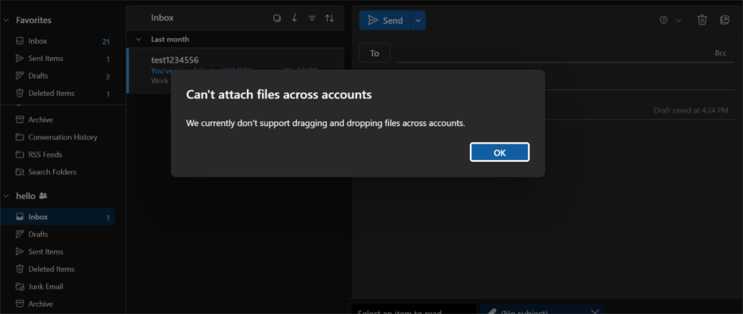743x314 pixels.
Task: Click the down-arrow jump icon in Inbox header
Action: coord(295,18)
